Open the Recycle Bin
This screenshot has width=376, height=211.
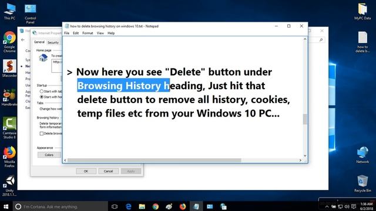(x=362, y=183)
